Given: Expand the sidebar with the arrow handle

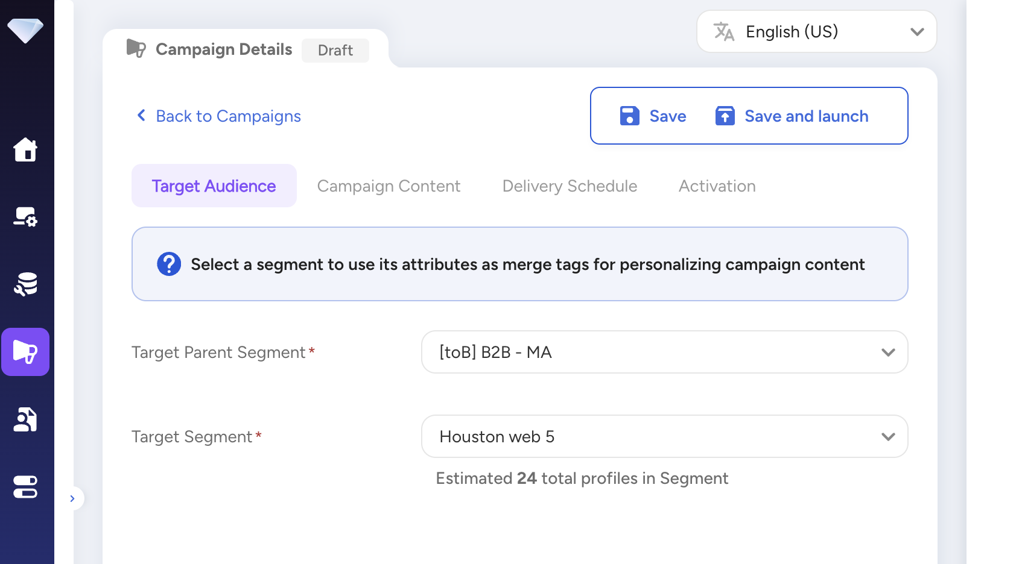Looking at the screenshot, I should [x=72, y=498].
